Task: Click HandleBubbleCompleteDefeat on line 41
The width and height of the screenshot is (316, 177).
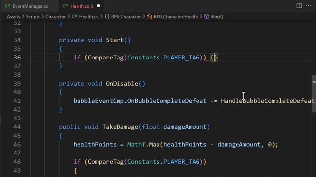Action: (268, 101)
